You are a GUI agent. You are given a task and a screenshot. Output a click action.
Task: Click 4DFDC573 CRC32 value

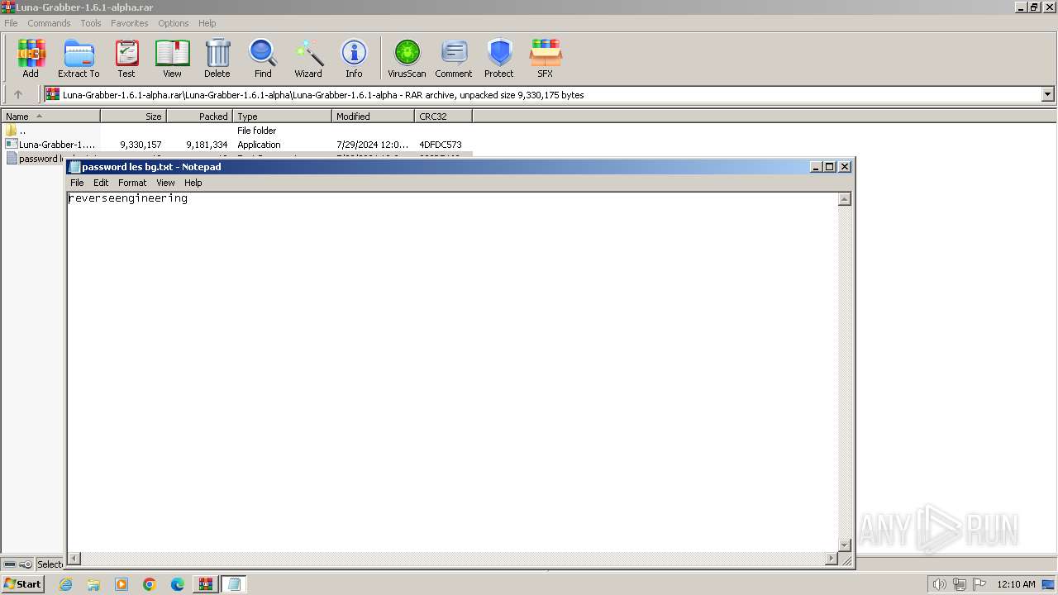(441, 145)
